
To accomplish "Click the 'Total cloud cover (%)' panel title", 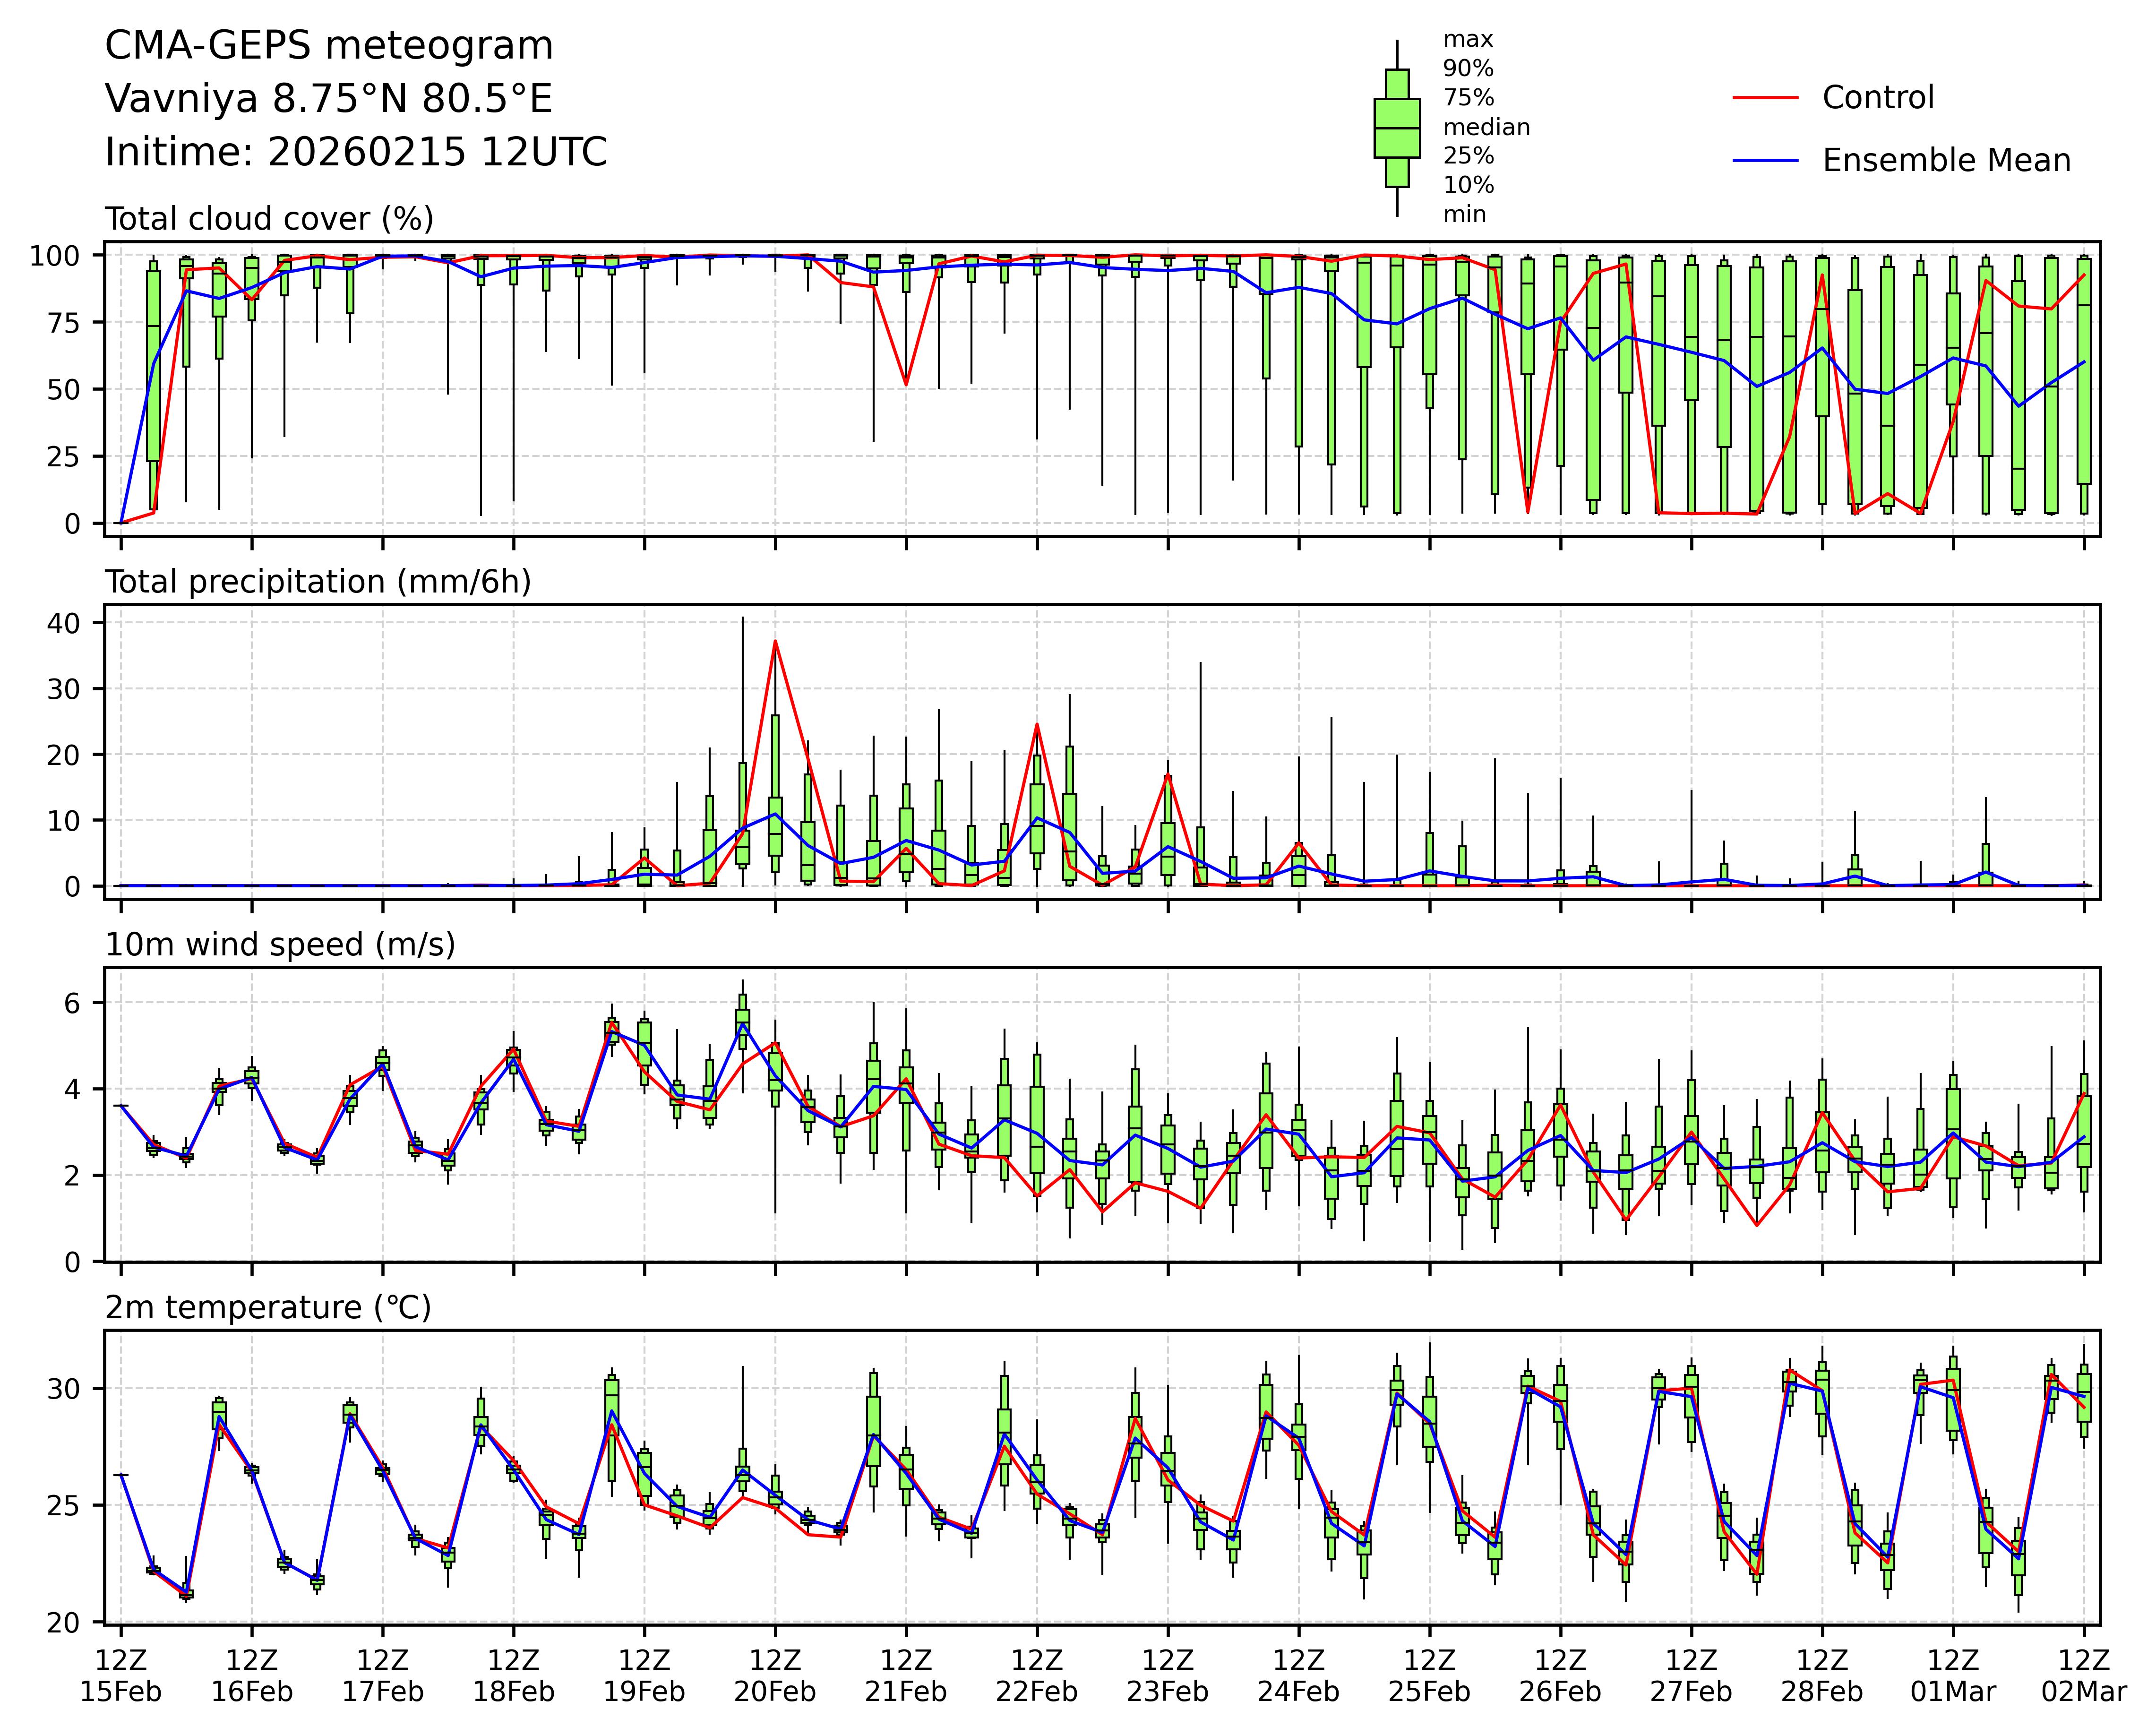I will click(269, 219).
